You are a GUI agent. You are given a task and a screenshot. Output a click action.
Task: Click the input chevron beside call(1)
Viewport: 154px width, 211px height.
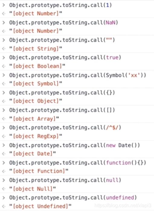coord(4,5)
